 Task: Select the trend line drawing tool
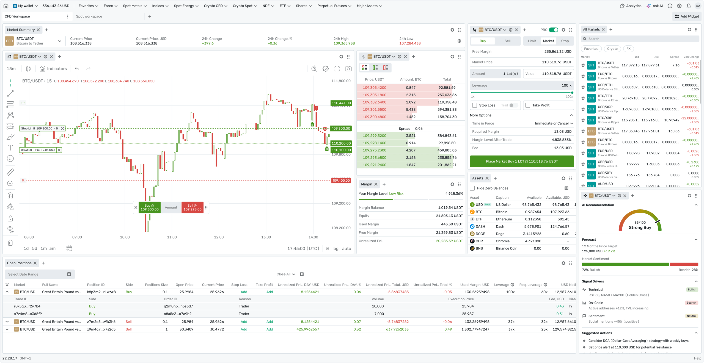pyautogui.click(x=10, y=94)
